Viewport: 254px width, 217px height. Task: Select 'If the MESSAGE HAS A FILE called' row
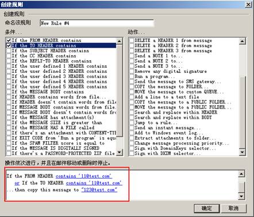[61, 128]
